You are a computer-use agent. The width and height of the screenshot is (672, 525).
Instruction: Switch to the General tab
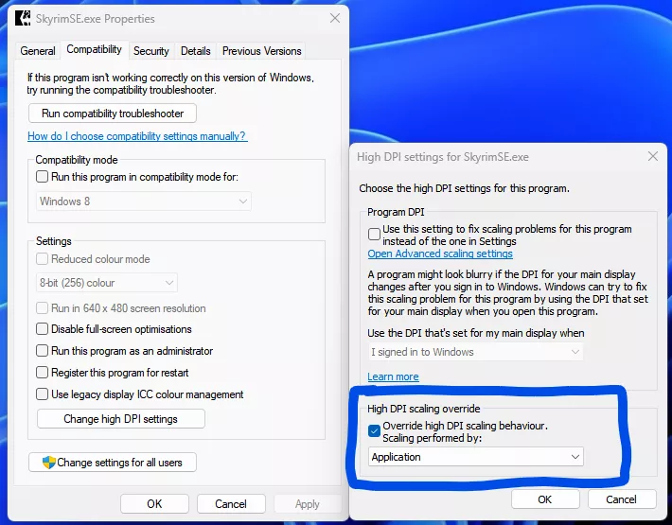pyautogui.click(x=38, y=51)
